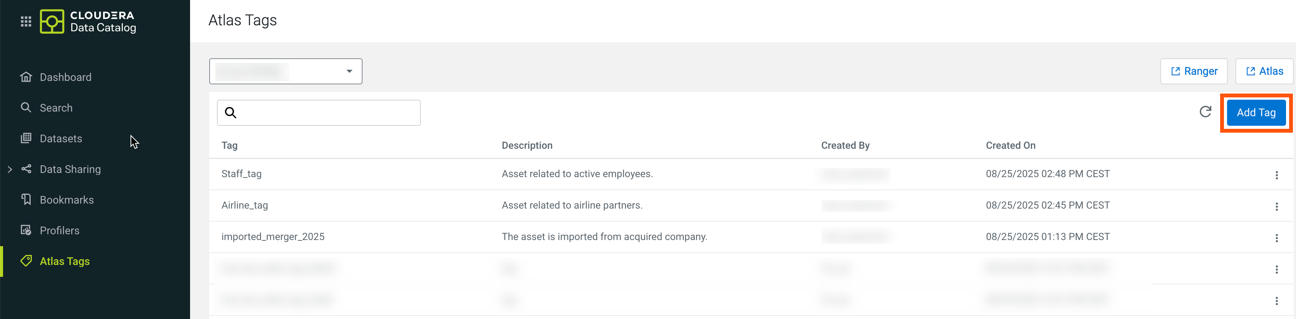
Task: Navigate to the Profilers page
Action: coord(59,231)
